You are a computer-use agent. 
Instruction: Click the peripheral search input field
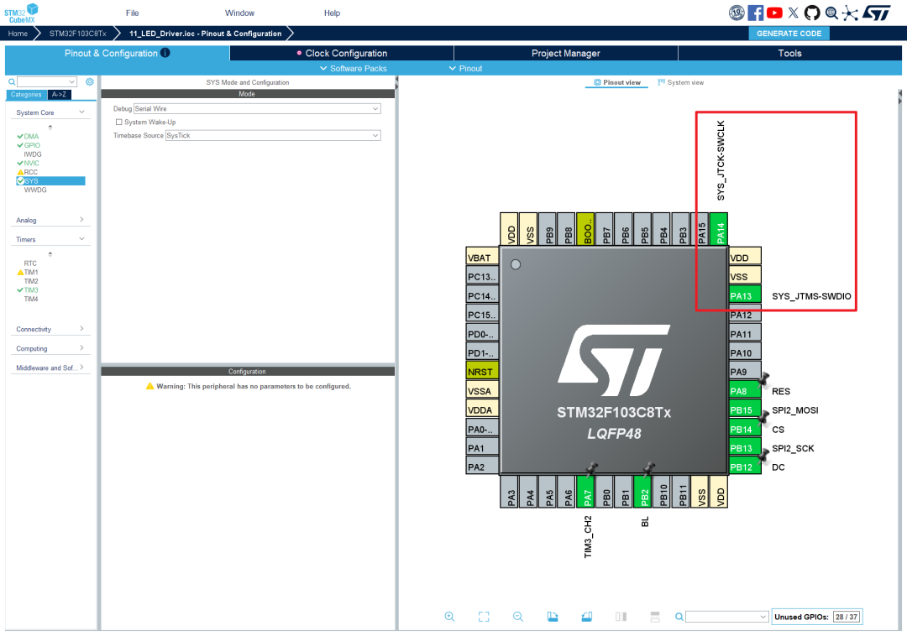tap(47, 82)
